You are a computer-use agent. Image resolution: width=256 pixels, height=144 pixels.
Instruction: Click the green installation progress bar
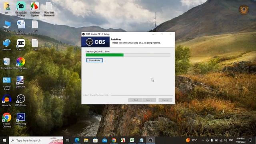[x=128, y=55]
